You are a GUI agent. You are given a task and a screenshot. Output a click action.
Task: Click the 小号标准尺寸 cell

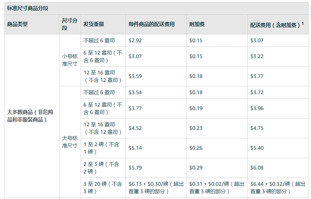[69, 60]
